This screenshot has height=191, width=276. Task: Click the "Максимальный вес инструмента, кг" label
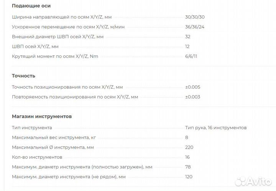pyautogui.click(x=54, y=138)
